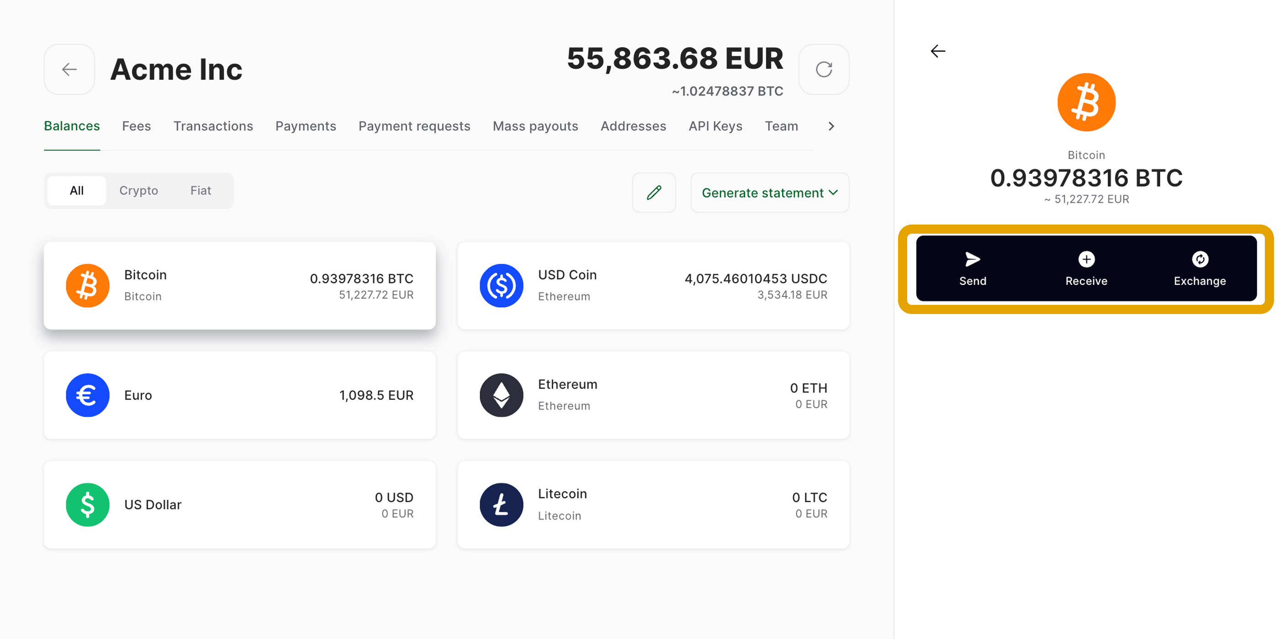This screenshot has height=639, width=1279.
Task: View the API Keys tab
Action: tap(715, 126)
